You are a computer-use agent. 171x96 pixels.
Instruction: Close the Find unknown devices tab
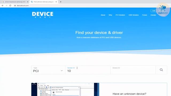click(56, 2)
